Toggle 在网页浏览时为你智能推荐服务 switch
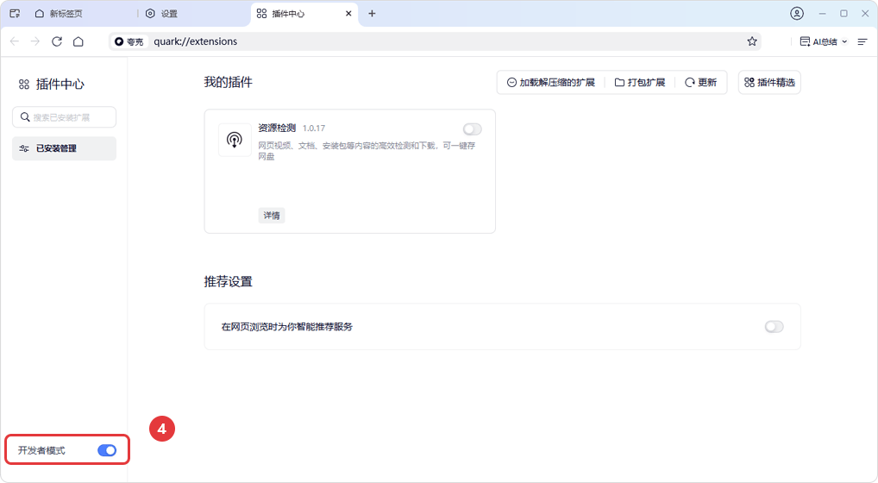The width and height of the screenshot is (878, 483). (774, 327)
